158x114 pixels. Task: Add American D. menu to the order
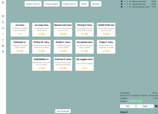point(63,64)
